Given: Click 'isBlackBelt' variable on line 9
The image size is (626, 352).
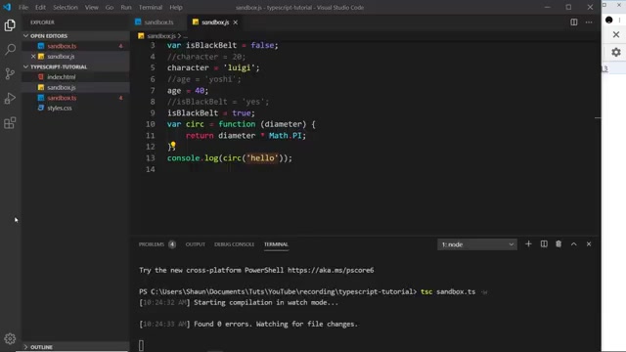Looking at the screenshot, I should [x=193, y=113].
